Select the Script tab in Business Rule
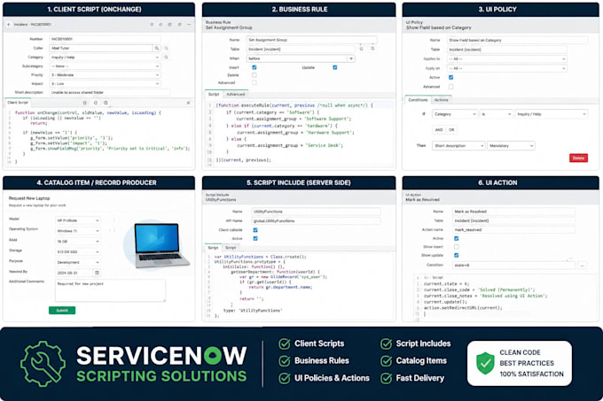The height and width of the screenshot is (401, 603). click(214, 94)
